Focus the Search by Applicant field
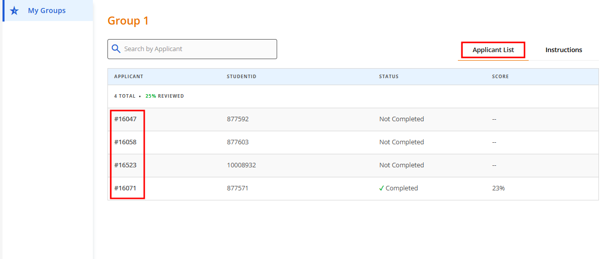The image size is (610, 259). (x=198, y=49)
